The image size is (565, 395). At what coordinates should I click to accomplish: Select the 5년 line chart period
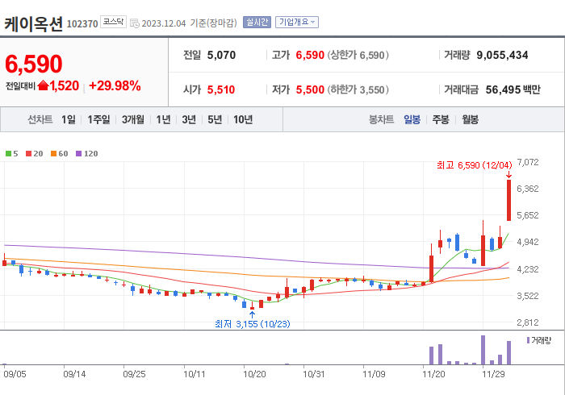tap(215, 119)
